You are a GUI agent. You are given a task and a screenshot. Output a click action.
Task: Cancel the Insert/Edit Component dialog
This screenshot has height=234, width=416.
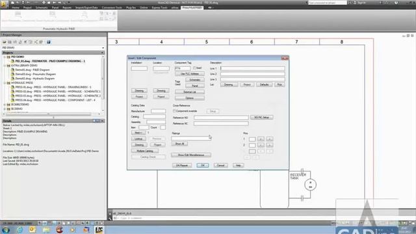(221, 165)
